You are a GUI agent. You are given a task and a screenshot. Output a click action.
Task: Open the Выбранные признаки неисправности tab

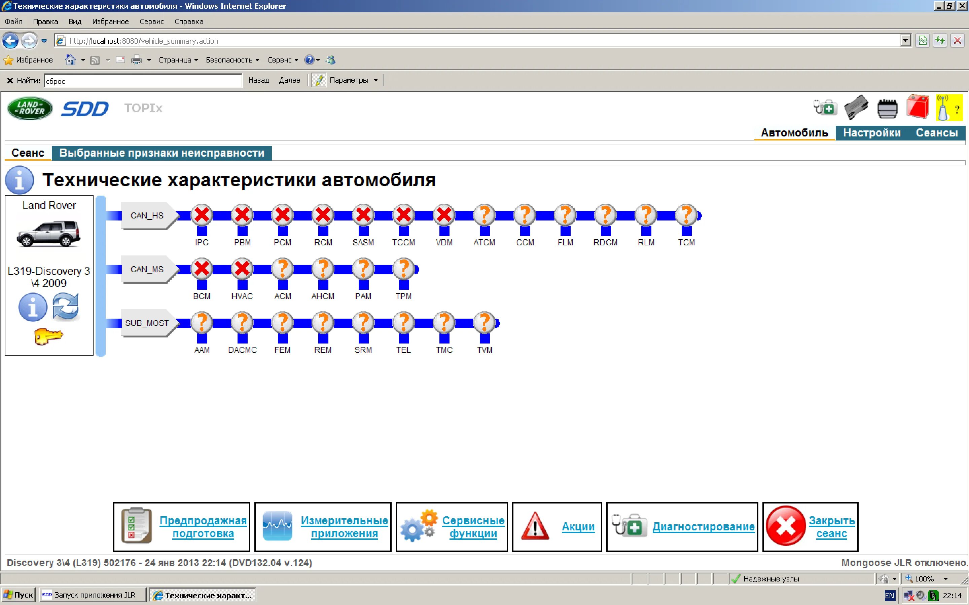click(161, 153)
